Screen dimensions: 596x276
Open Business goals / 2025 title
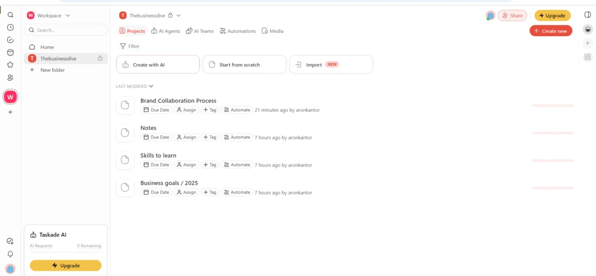tap(169, 183)
